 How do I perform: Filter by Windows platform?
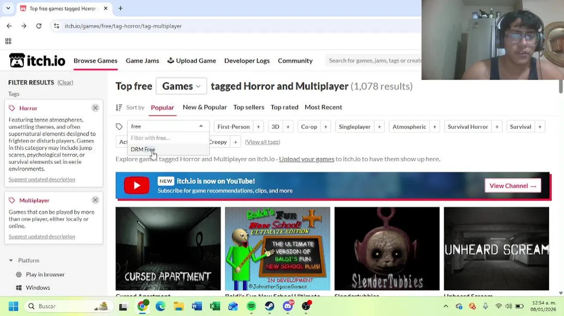pyautogui.click(x=38, y=287)
